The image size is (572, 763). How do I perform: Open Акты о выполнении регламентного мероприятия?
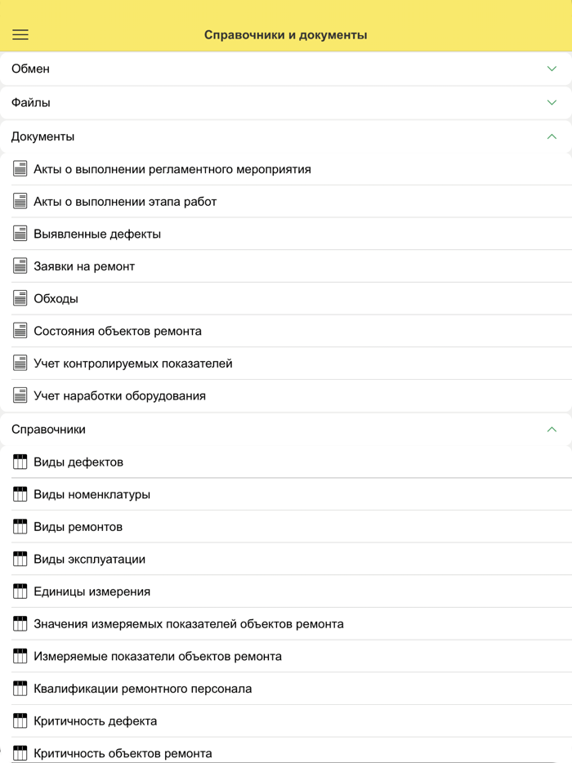(172, 169)
